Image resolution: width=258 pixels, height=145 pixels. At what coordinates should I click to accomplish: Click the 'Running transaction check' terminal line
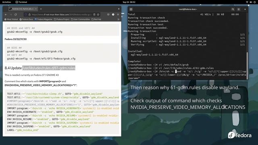tap(146, 18)
